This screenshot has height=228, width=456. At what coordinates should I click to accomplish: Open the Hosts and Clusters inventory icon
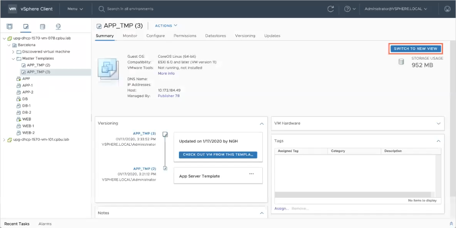(9, 26)
